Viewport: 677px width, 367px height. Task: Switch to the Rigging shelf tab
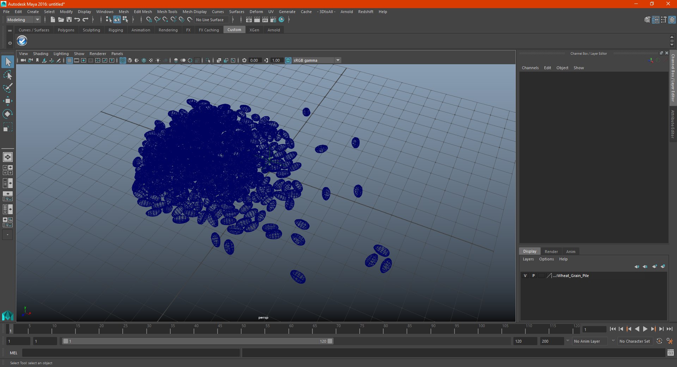pos(116,30)
